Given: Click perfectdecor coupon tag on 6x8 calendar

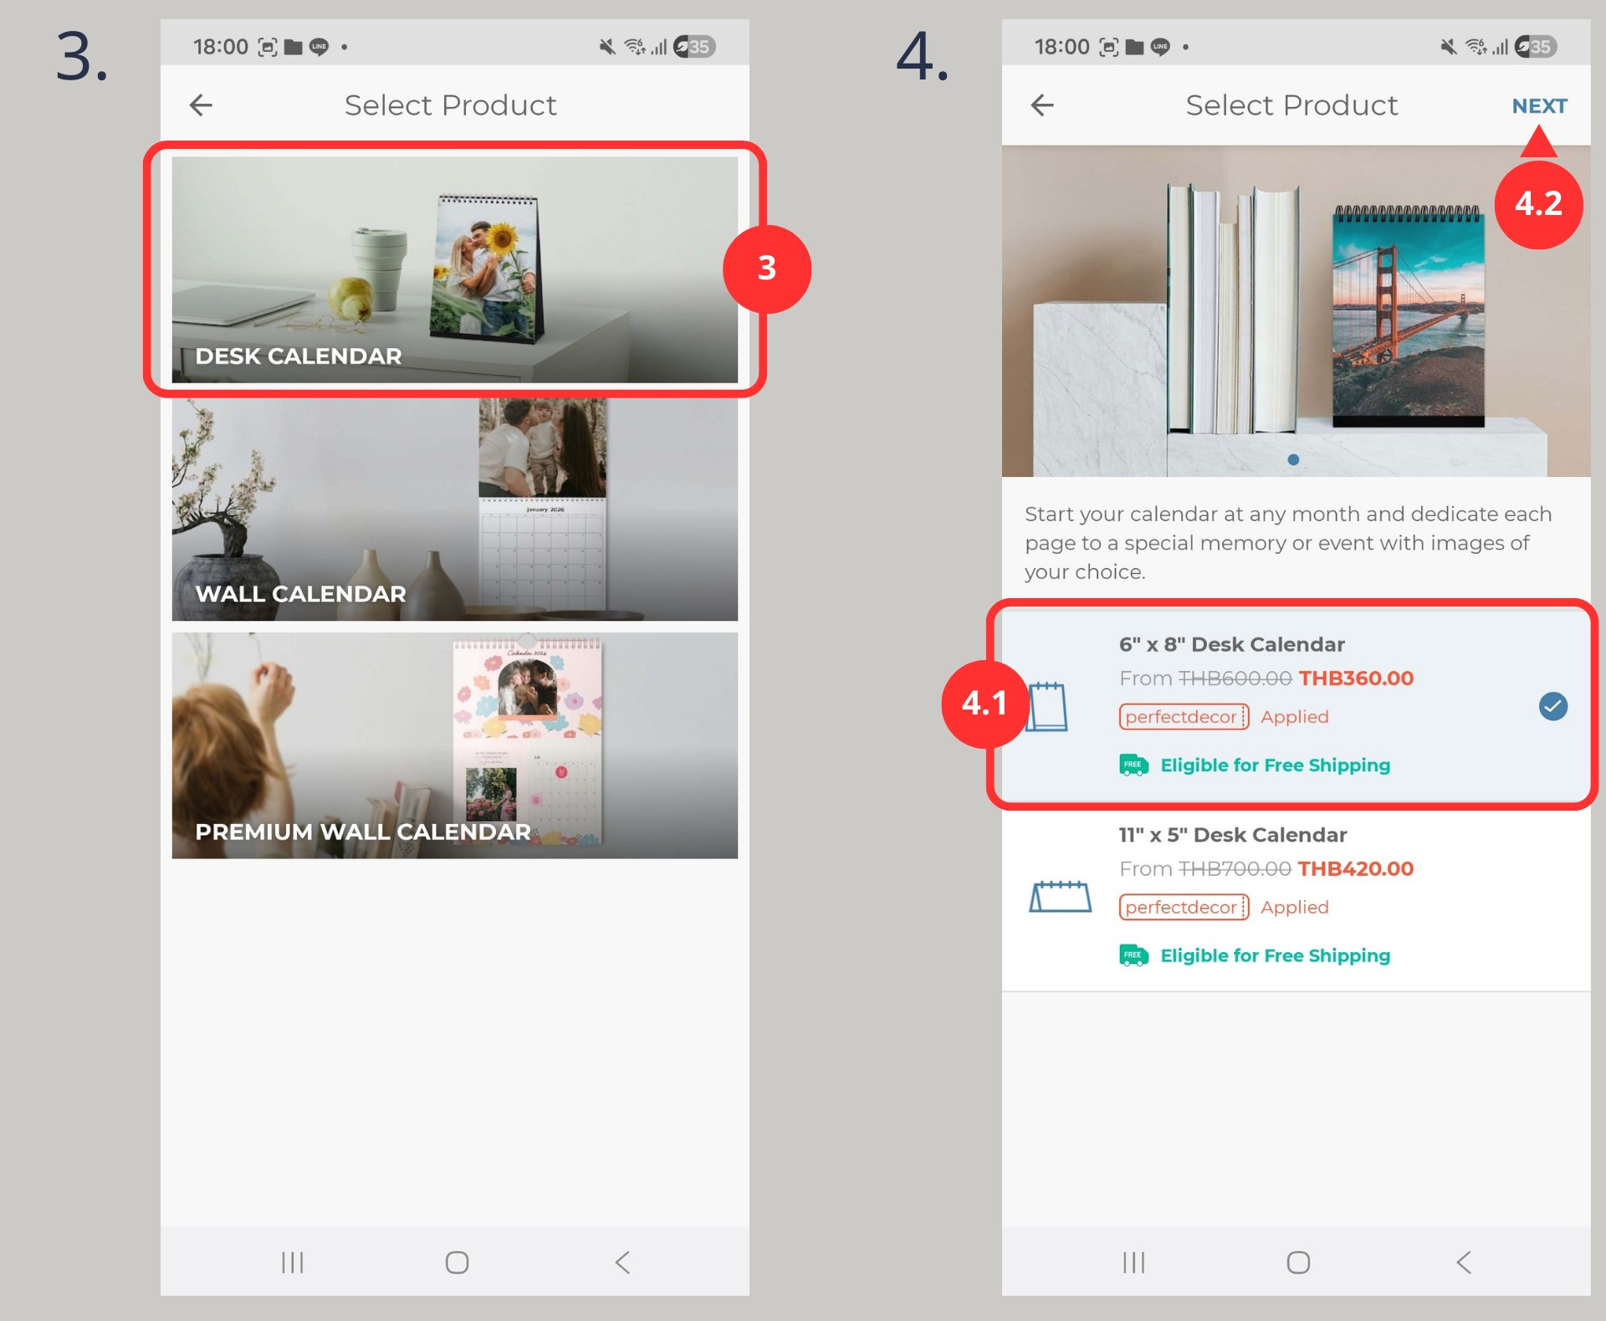Looking at the screenshot, I should pyautogui.click(x=1183, y=717).
